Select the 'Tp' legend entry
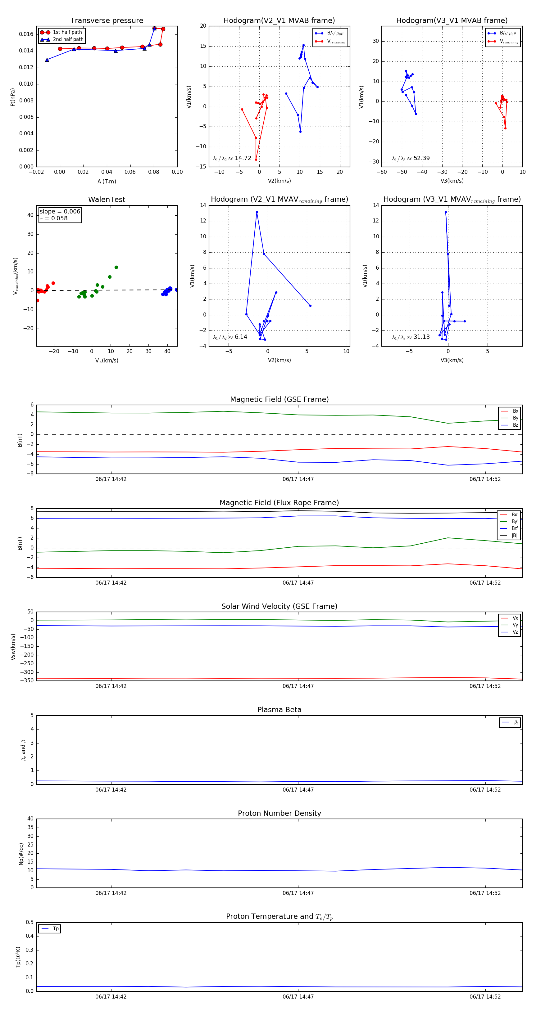Viewport: 559px width, 1024px height. click(x=50, y=929)
